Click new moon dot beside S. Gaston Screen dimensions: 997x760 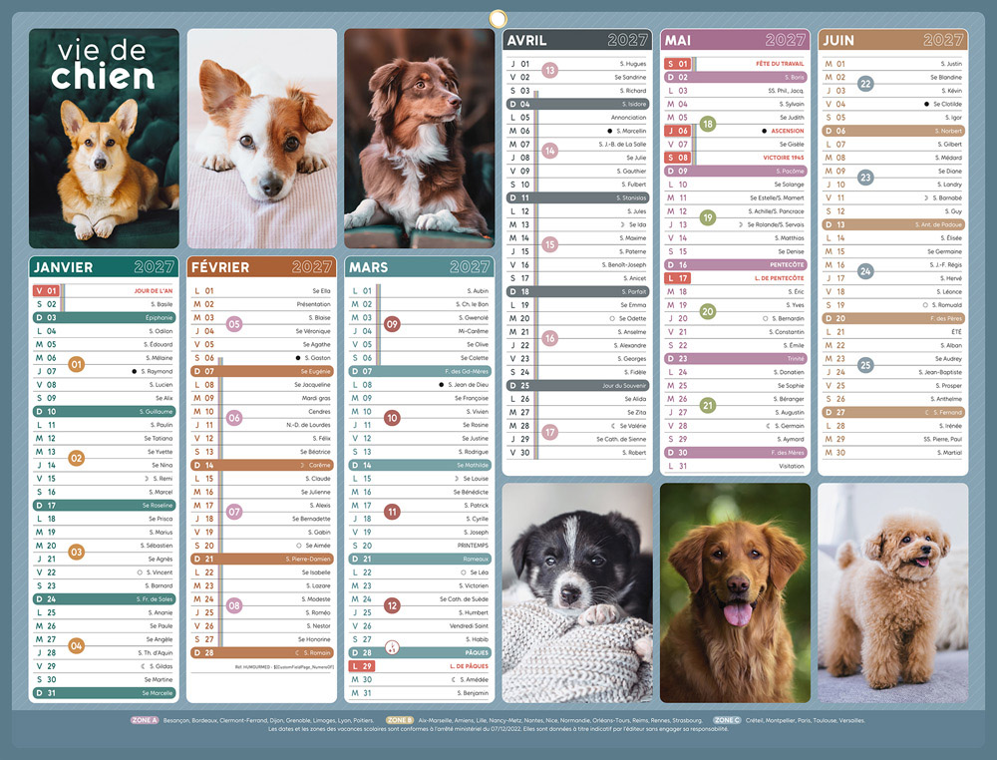click(297, 358)
